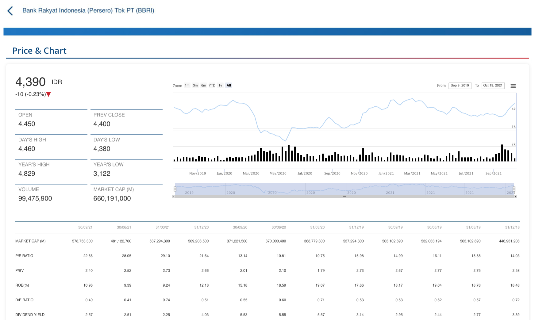Click dividend yield cell 5.57
Screen dimensions: 535x328
point(321,315)
